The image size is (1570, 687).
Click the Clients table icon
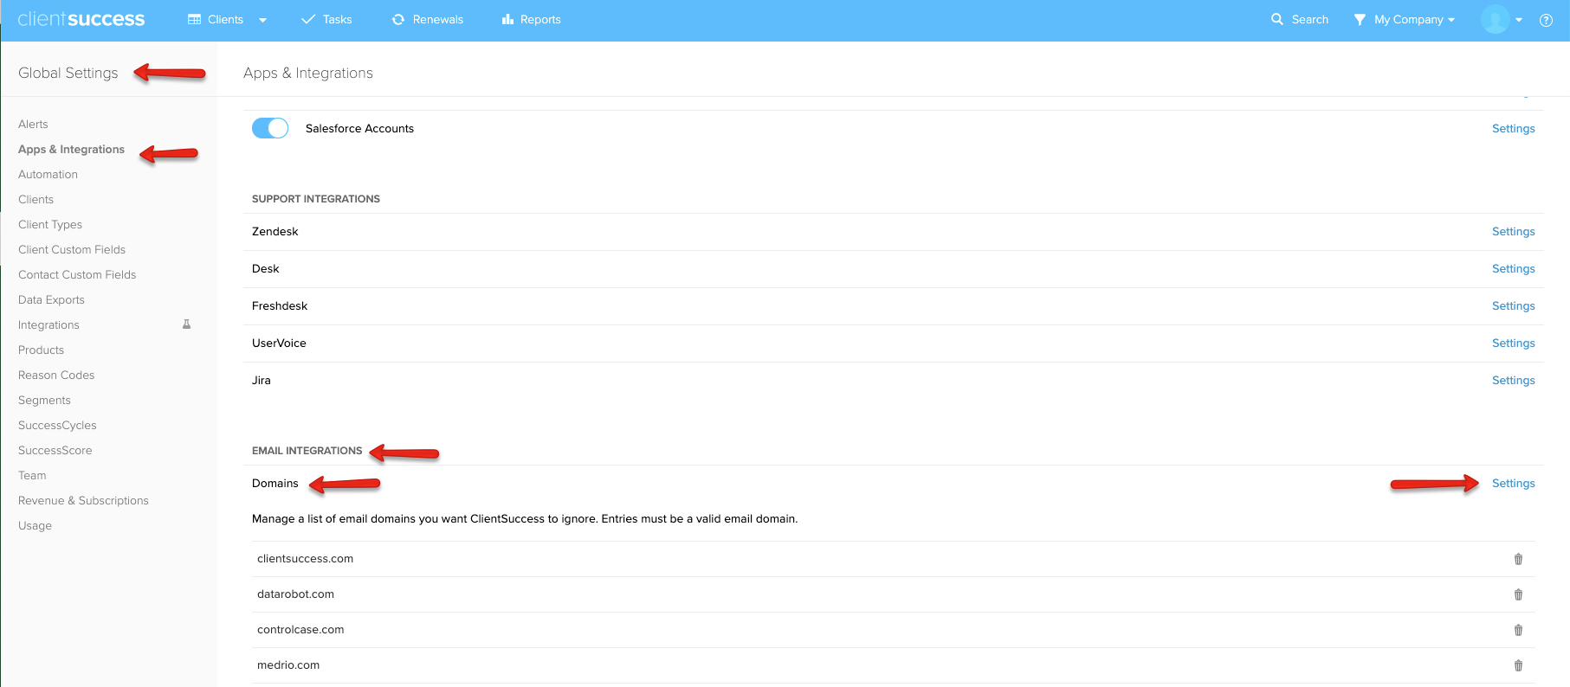[194, 19]
